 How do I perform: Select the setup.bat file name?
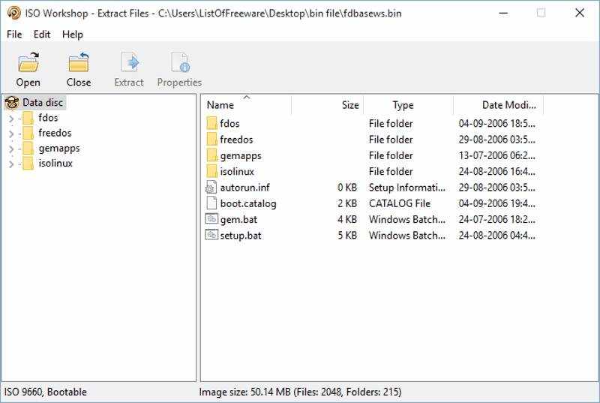(241, 236)
